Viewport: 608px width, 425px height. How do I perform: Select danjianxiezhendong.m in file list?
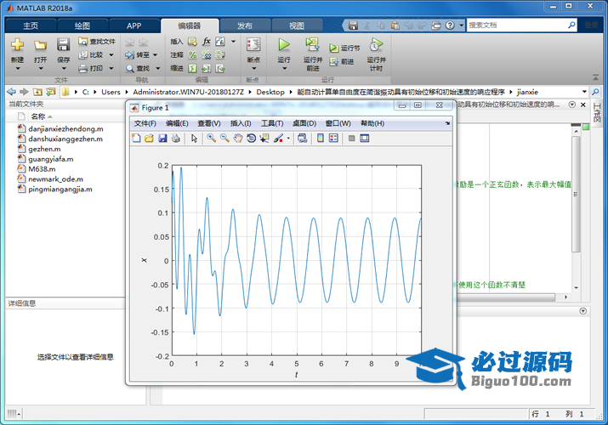coord(65,128)
